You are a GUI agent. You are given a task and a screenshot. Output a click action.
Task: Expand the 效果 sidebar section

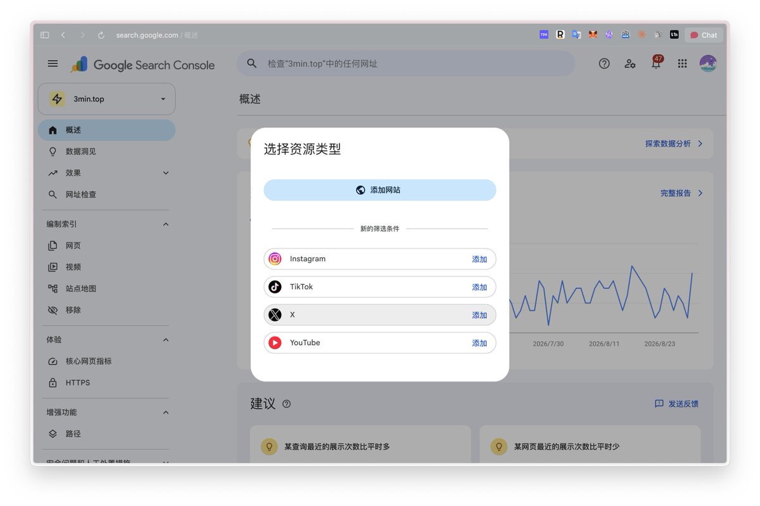[166, 173]
